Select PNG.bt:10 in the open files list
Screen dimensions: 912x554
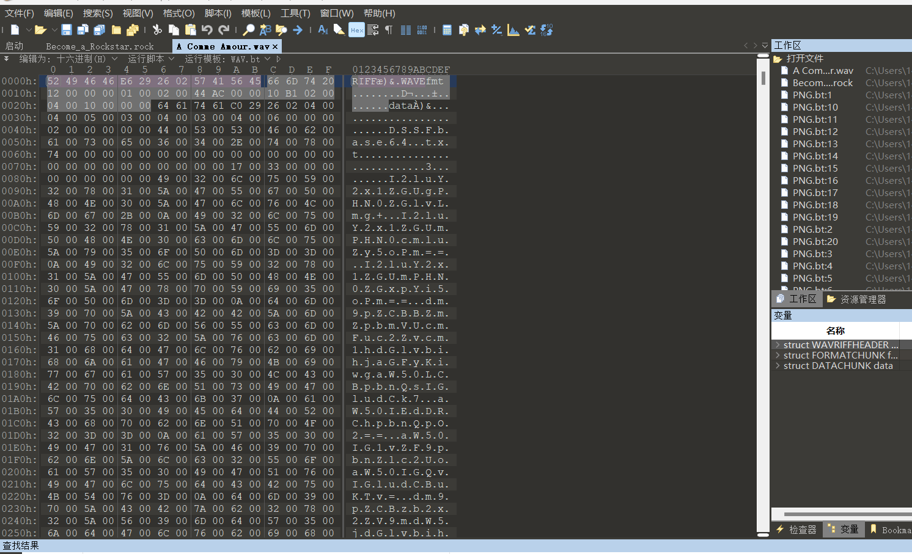coord(816,107)
